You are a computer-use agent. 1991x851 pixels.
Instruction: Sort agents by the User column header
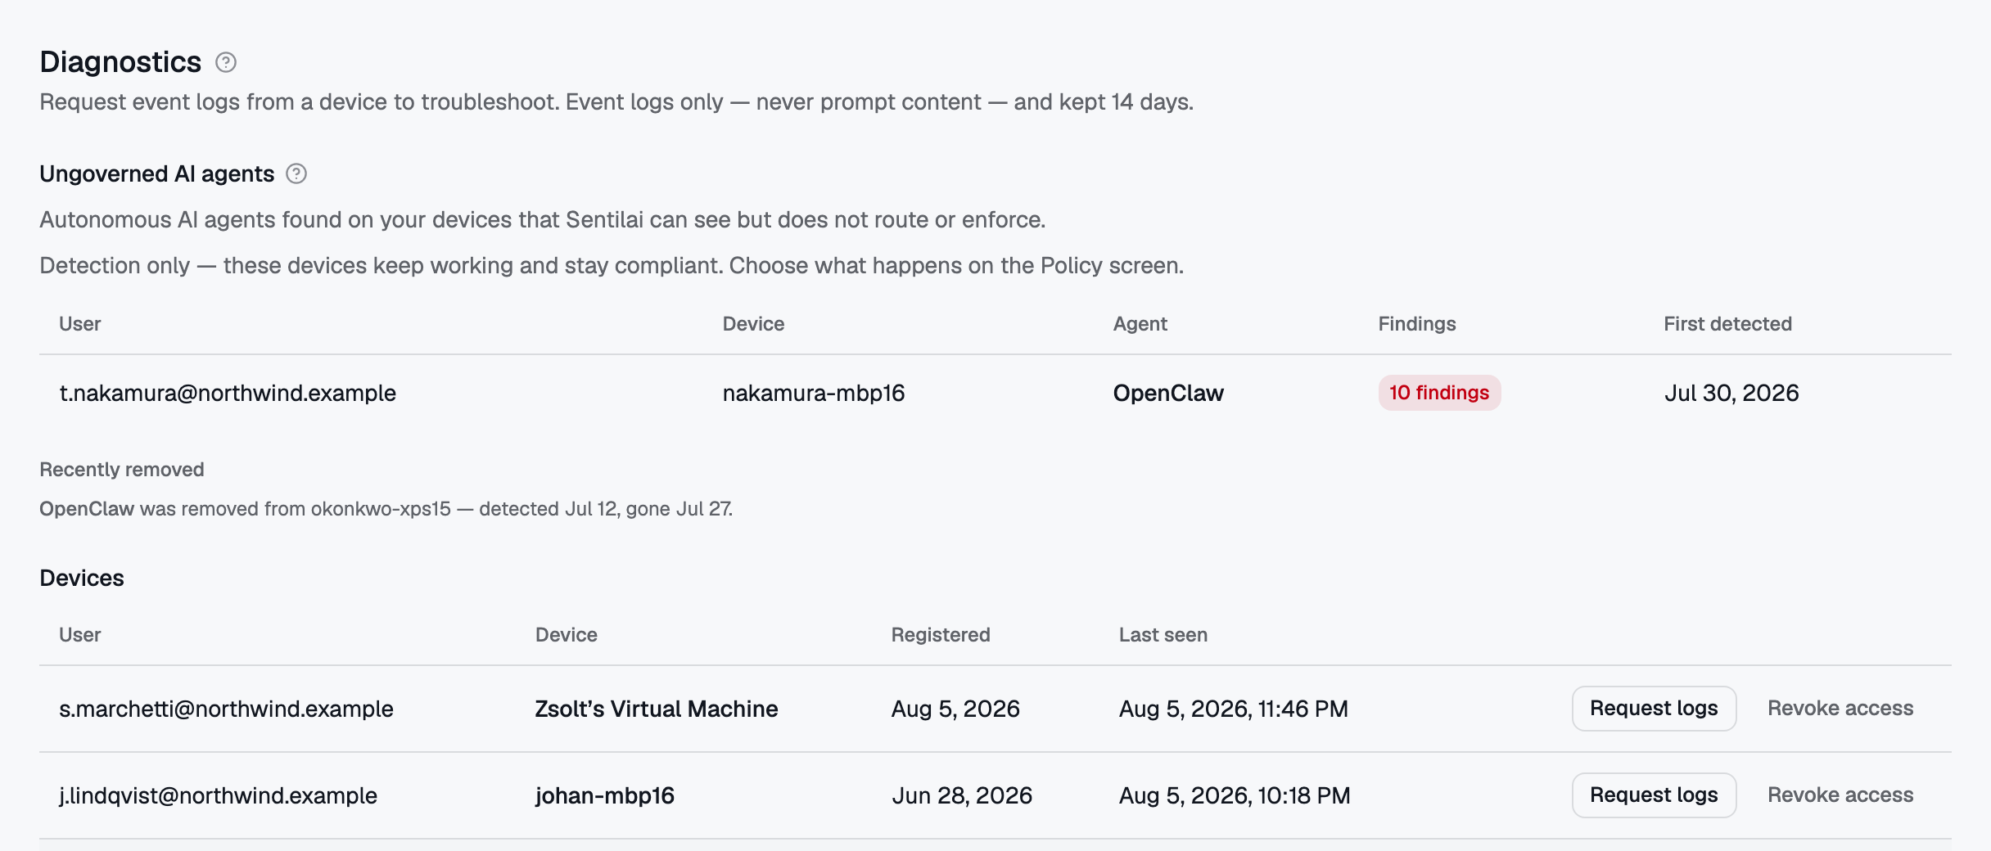click(80, 324)
